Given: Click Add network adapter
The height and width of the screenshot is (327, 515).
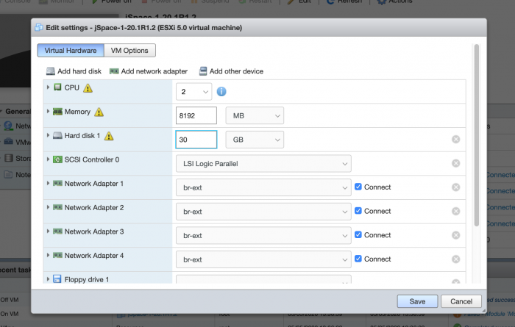Looking at the screenshot, I should [149, 71].
